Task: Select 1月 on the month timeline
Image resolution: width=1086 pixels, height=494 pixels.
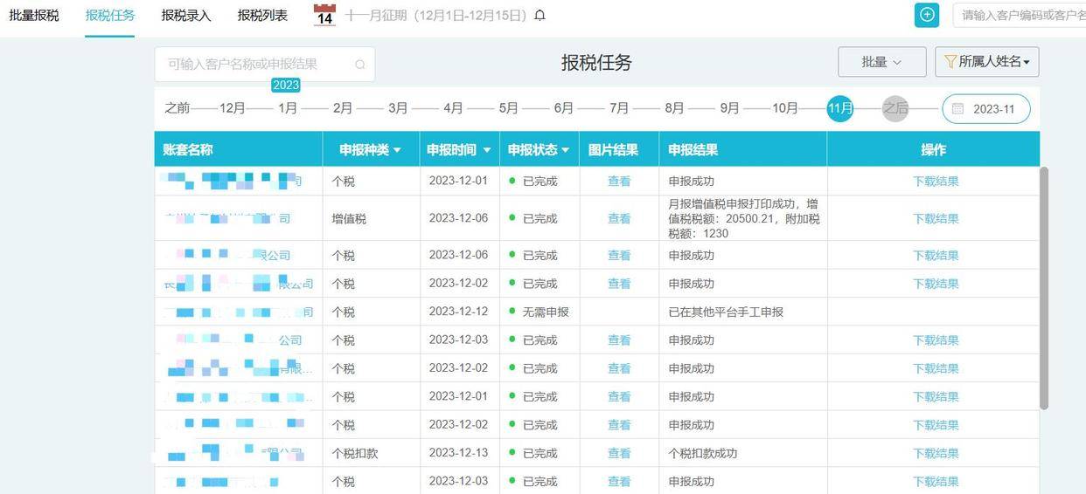Action: [x=288, y=108]
